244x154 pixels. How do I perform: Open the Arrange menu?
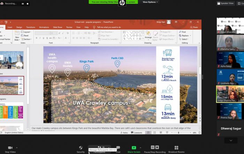click(x=148, y=35)
